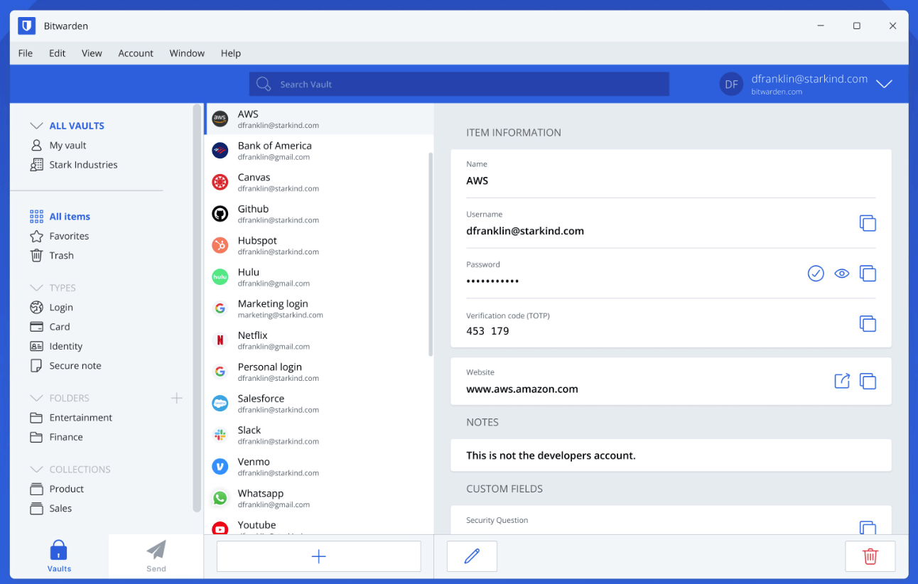This screenshot has width=918, height=584.
Task: Open the View menu
Action: pos(92,53)
